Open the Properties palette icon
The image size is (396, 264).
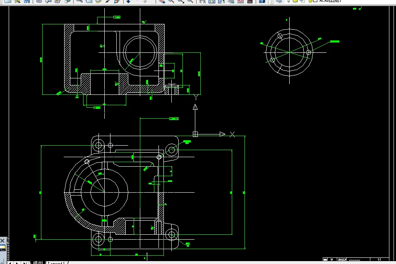point(202,1)
